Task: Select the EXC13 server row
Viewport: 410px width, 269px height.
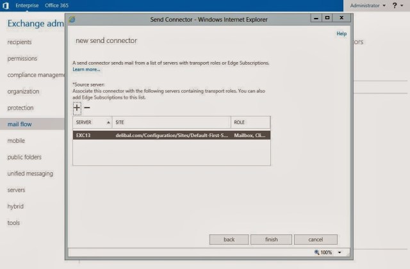Action: tap(171, 136)
